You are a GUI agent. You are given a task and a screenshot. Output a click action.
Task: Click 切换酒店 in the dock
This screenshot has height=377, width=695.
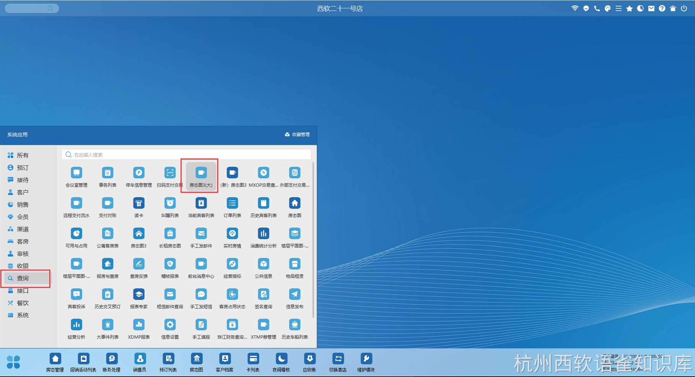click(338, 362)
